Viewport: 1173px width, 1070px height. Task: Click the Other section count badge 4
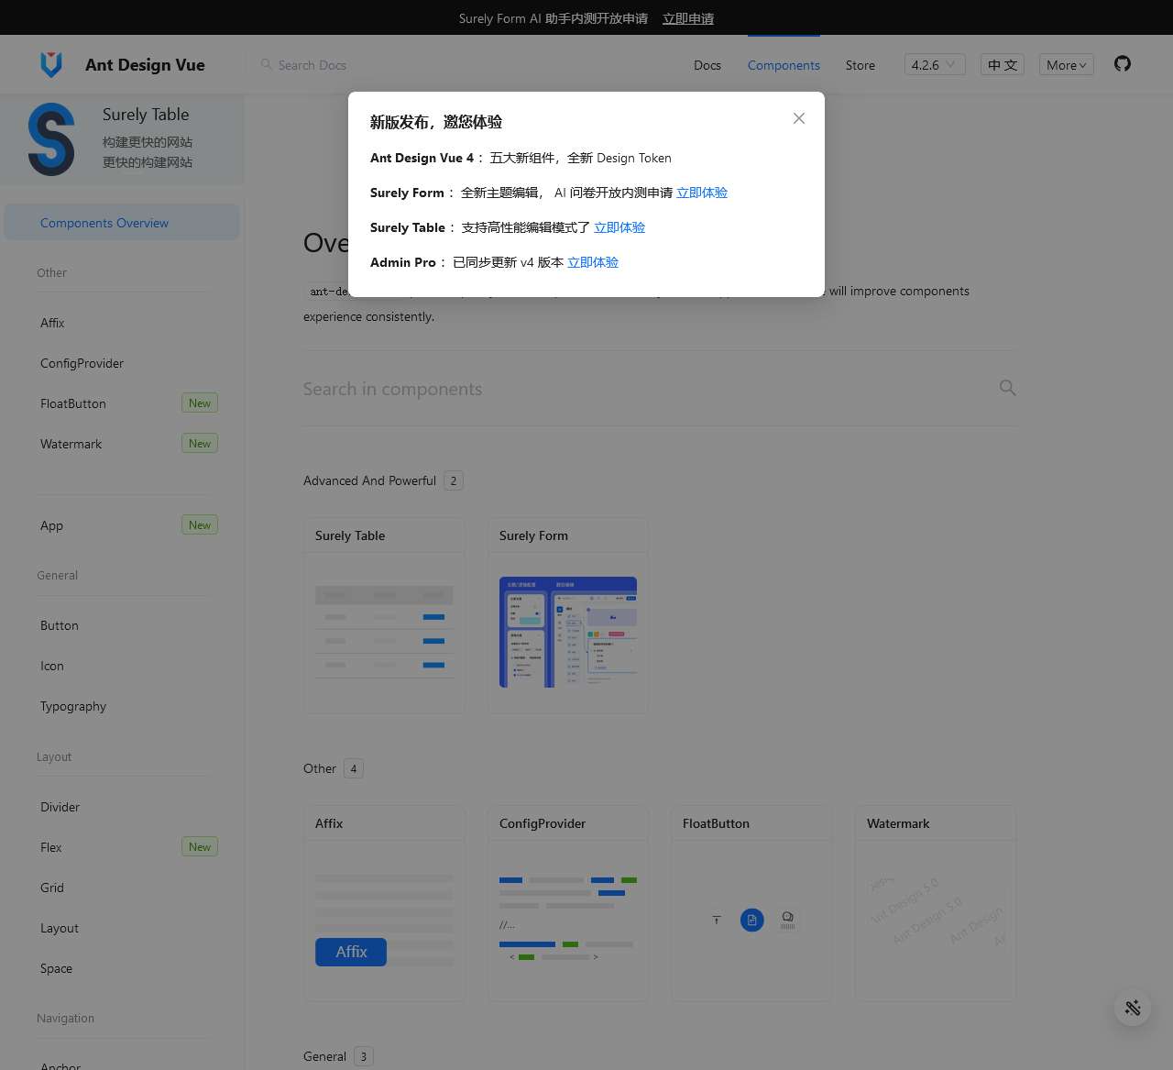tap(354, 768)
